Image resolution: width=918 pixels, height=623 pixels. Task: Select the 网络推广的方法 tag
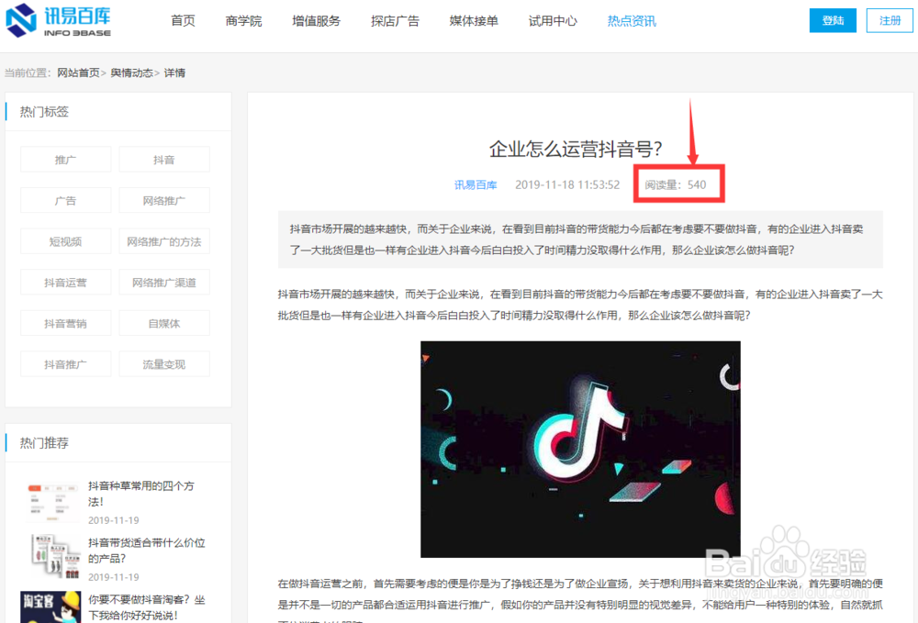pyautogui.click(x=164, y=240)
